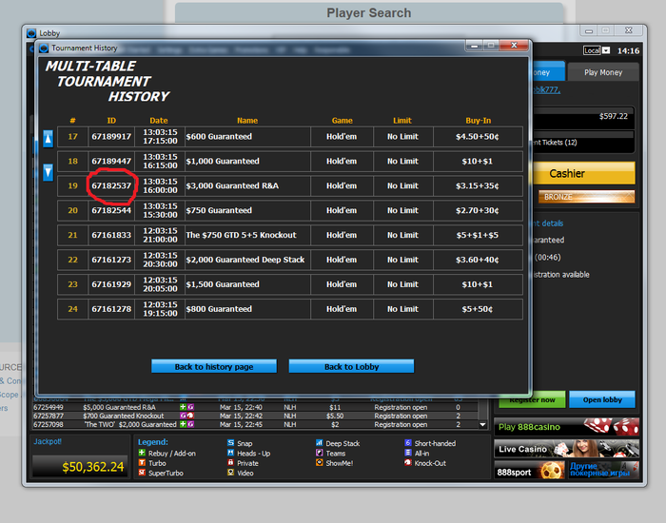
Task: Click the Lobby window title icon
Action: point(31,33)
